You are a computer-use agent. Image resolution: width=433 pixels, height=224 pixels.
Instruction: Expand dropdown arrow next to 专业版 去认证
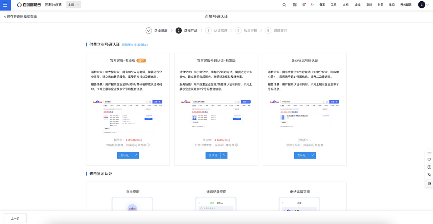[135, 155]
